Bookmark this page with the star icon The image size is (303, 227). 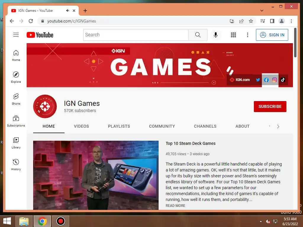(x=251, y=21)
